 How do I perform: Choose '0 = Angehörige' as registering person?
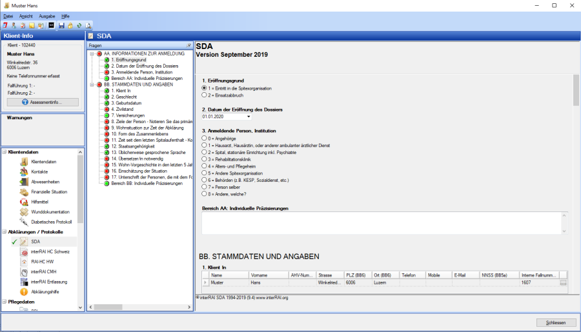(x=205, y=138)
